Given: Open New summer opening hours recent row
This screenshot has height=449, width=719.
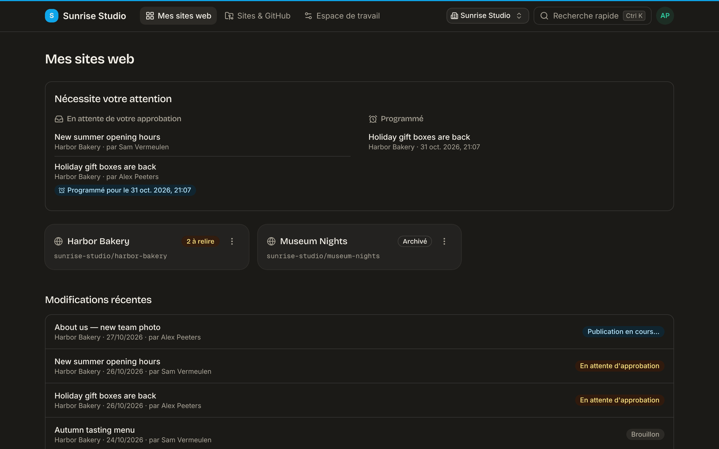Looking at the screenshot, I should (359, 366).
